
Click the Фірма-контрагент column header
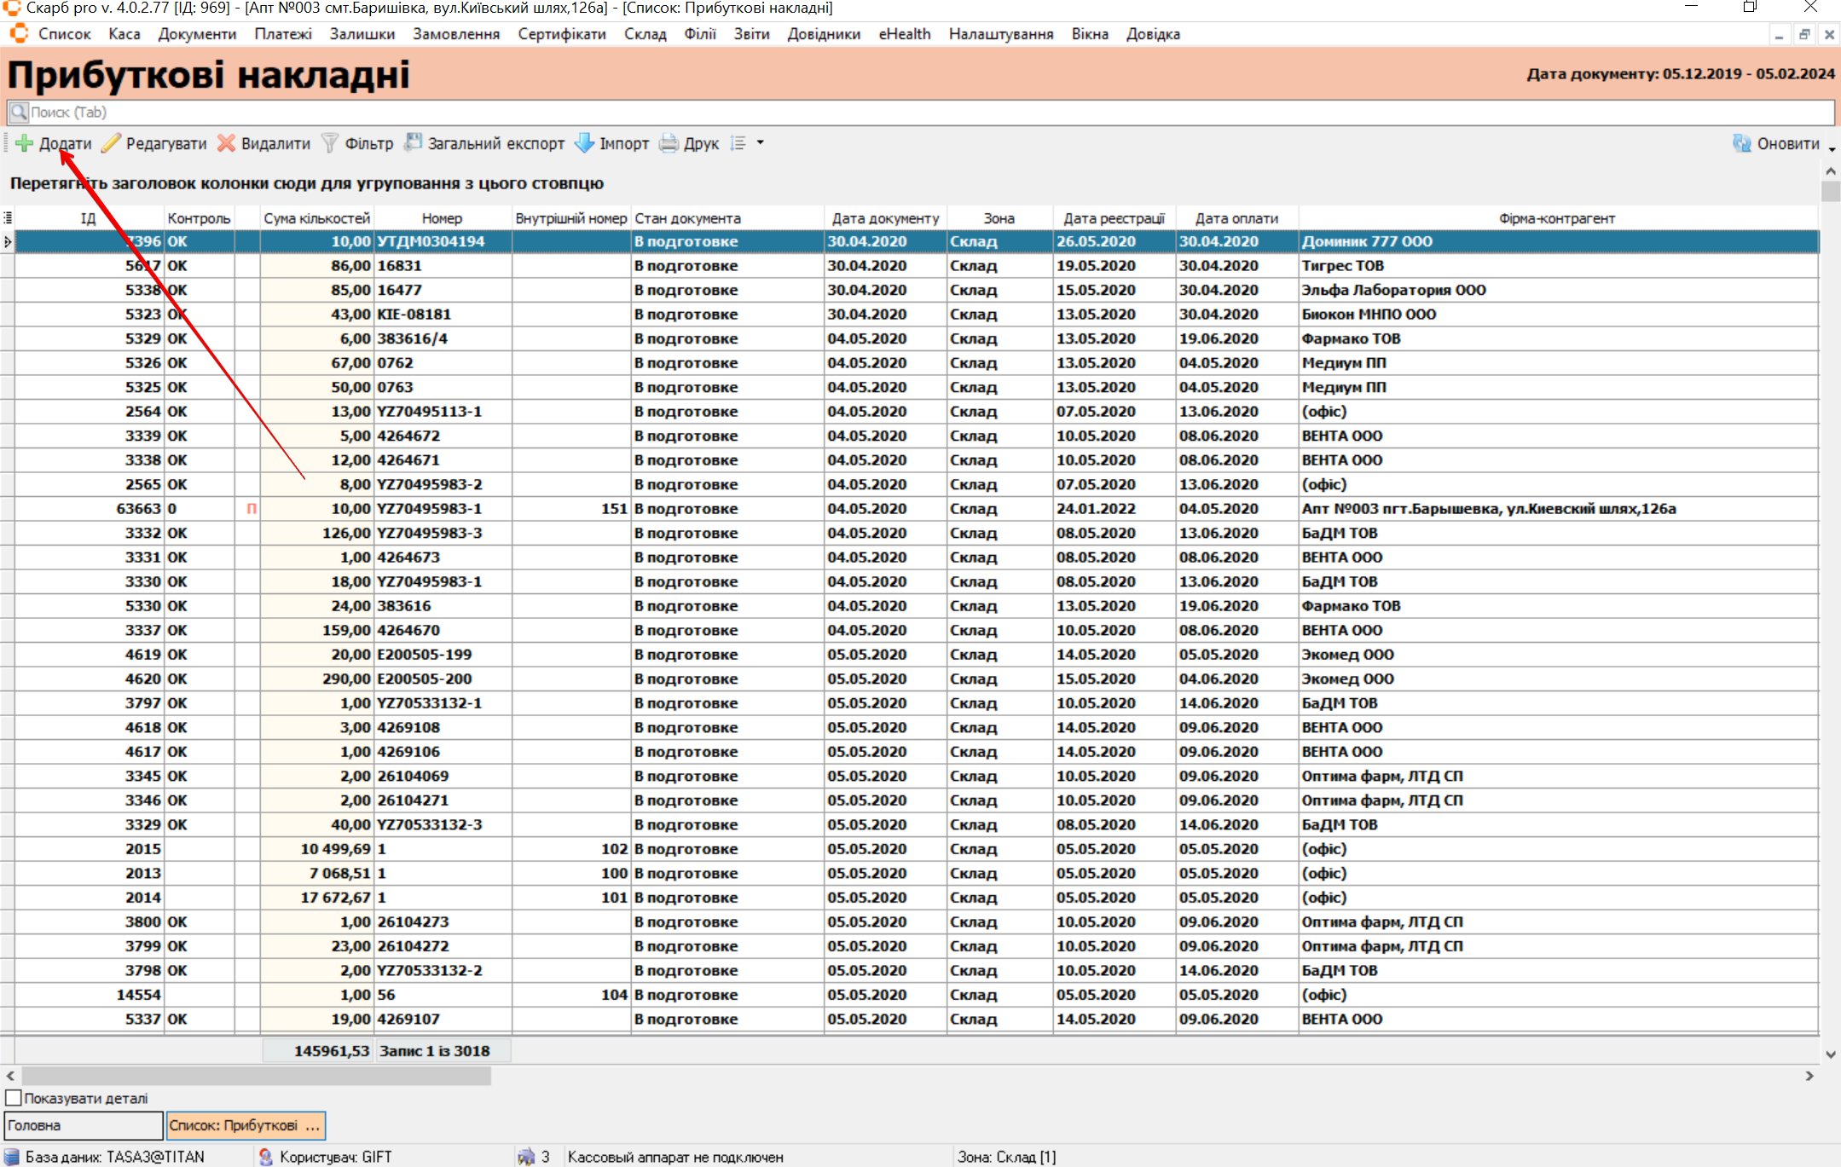pos(1556,218)
